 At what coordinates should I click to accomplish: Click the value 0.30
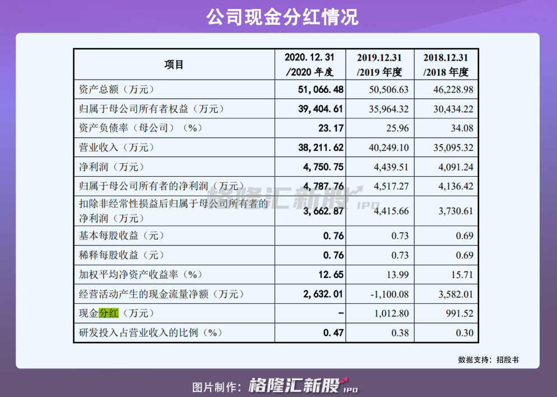465,333
